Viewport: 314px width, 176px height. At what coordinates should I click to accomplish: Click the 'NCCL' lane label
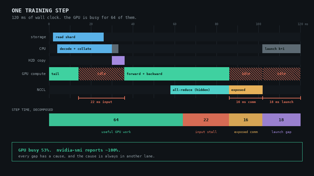(41, 90)
